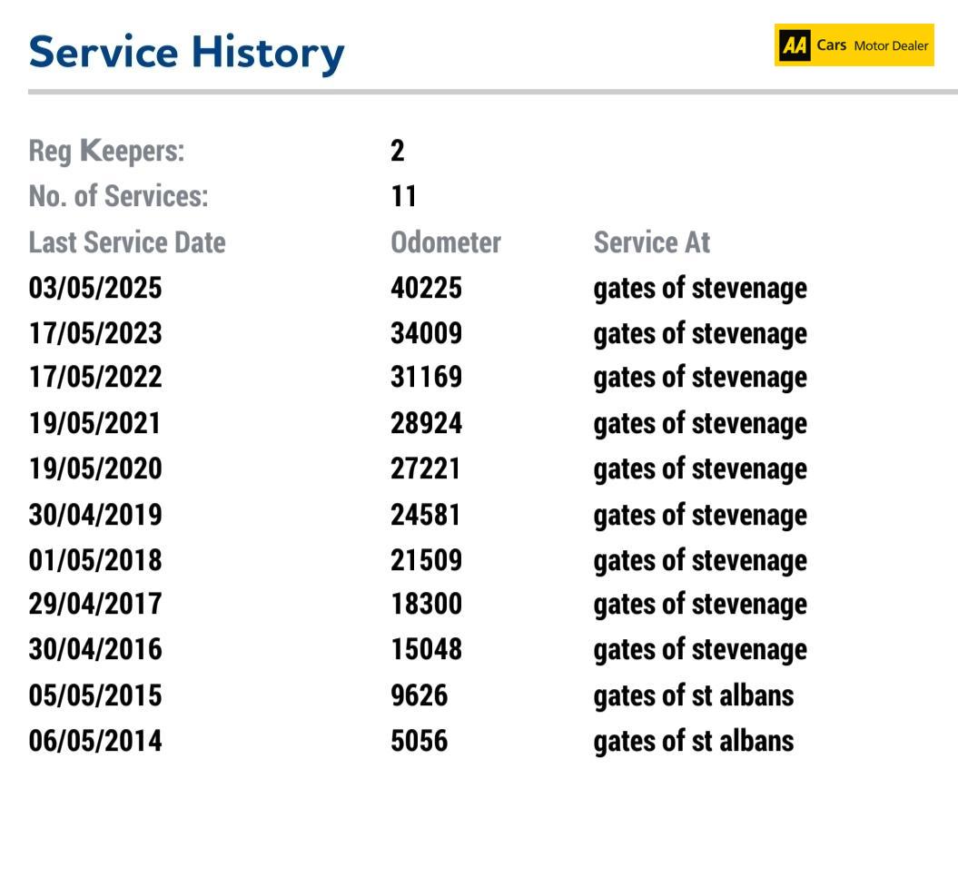Viewport: 958px width, 877px height.
Task: Click odometer value 31169
Action: (x=426, y=378)
